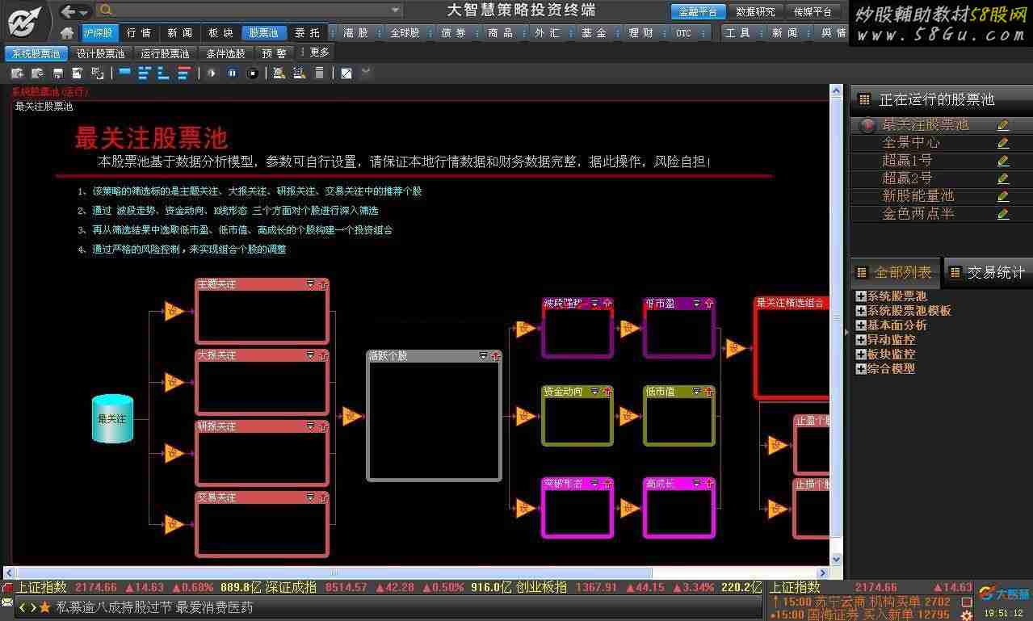
Task: Click the orange arrow before 主题关注 node
Action: click(174, 311)
